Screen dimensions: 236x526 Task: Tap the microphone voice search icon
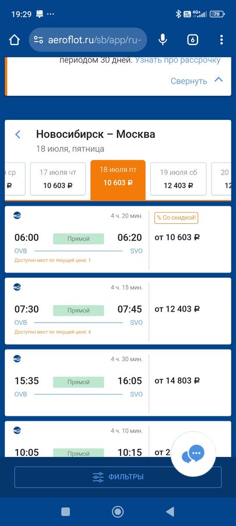click(163, 40)
